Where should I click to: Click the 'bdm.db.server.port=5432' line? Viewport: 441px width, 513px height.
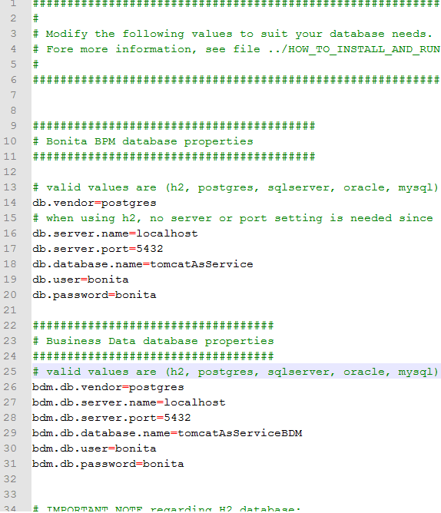coord(111,418)
